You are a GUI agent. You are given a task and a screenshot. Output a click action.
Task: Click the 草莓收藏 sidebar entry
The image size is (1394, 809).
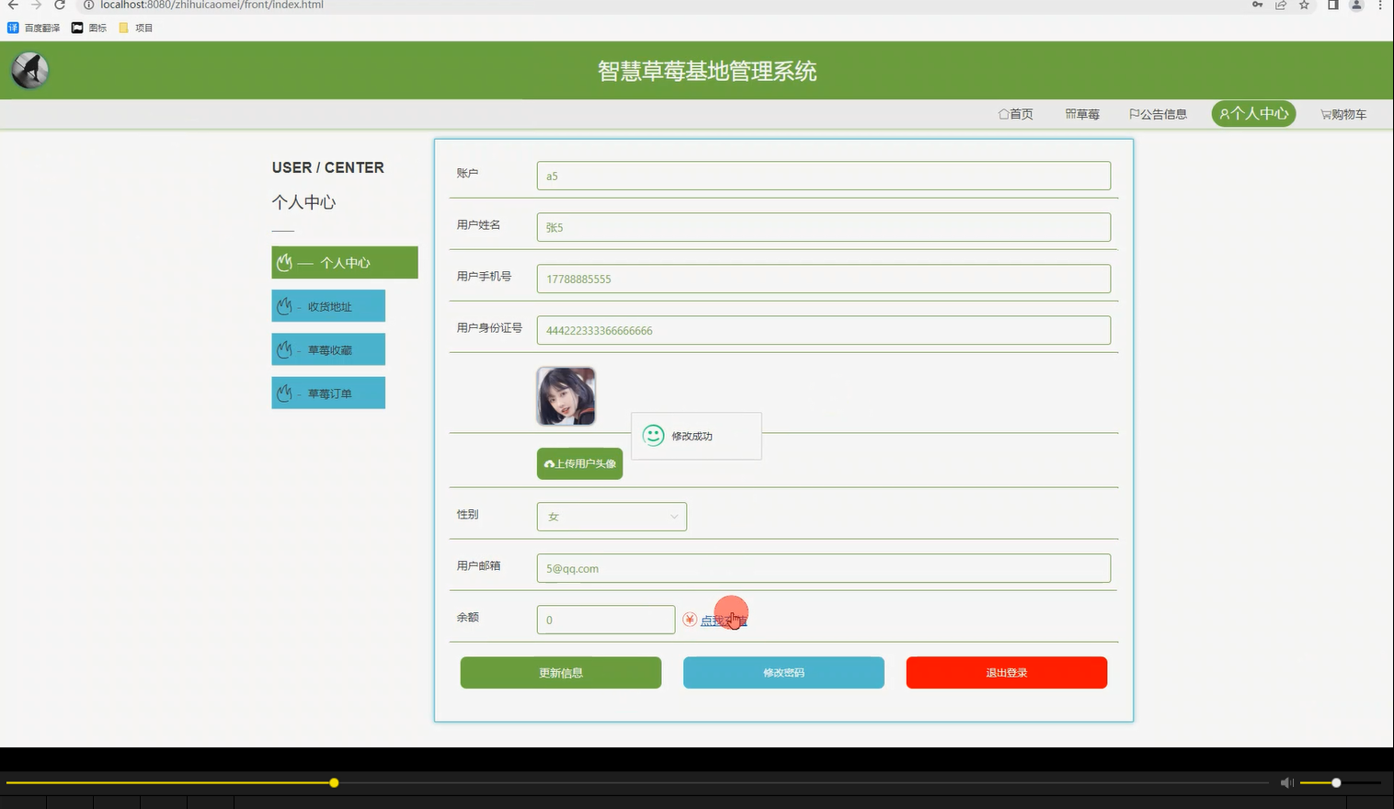328,349
